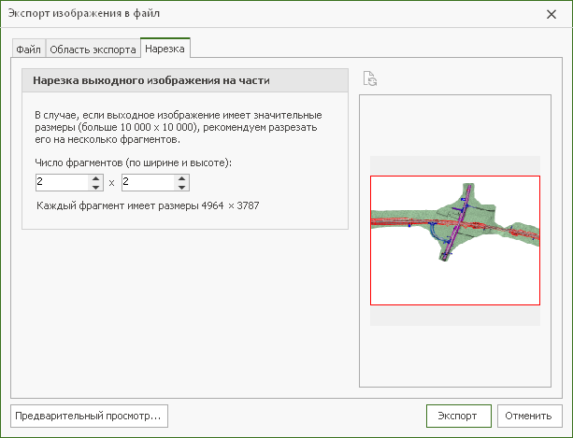Click the Экспорт button
The height and width of the screenshot is (438, 573).
459,416
